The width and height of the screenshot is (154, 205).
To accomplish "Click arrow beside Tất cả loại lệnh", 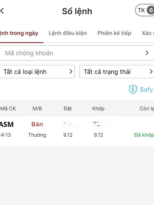I will [71, 72].
